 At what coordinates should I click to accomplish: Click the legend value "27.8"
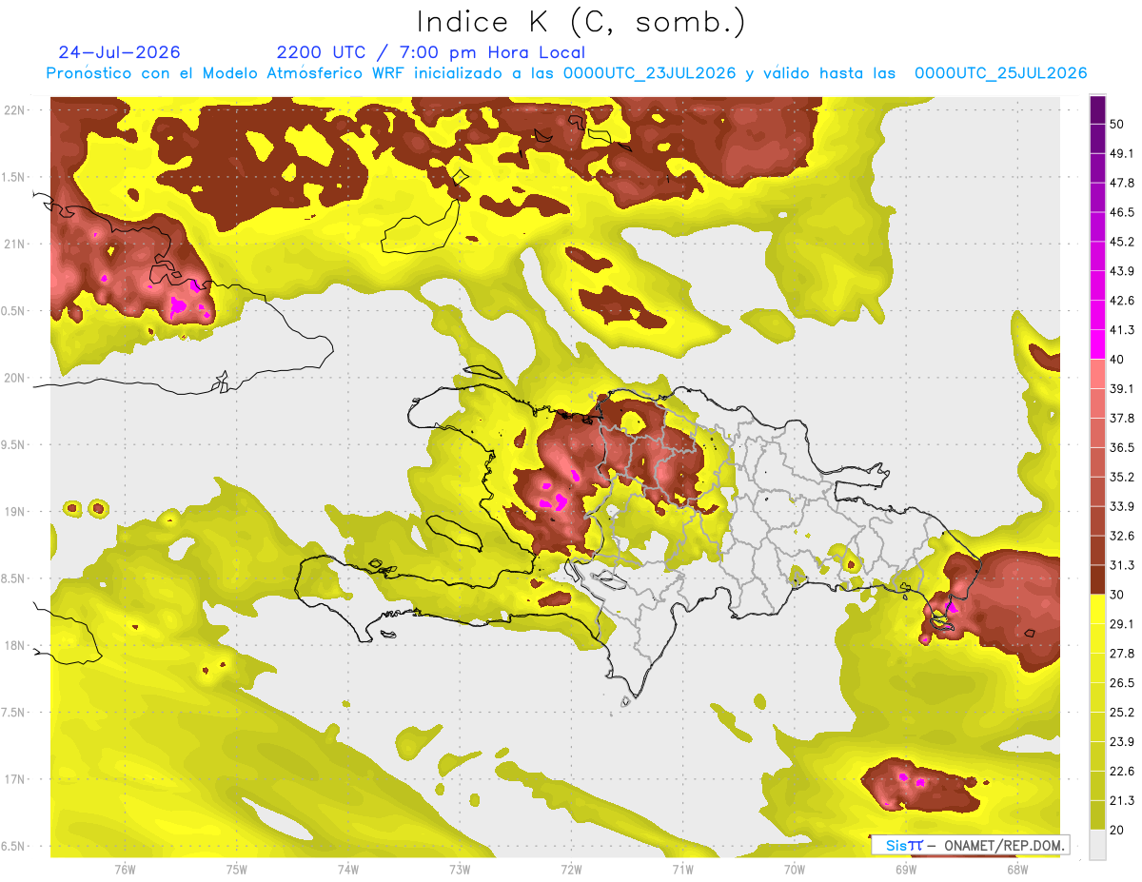tap(1123, 653)
